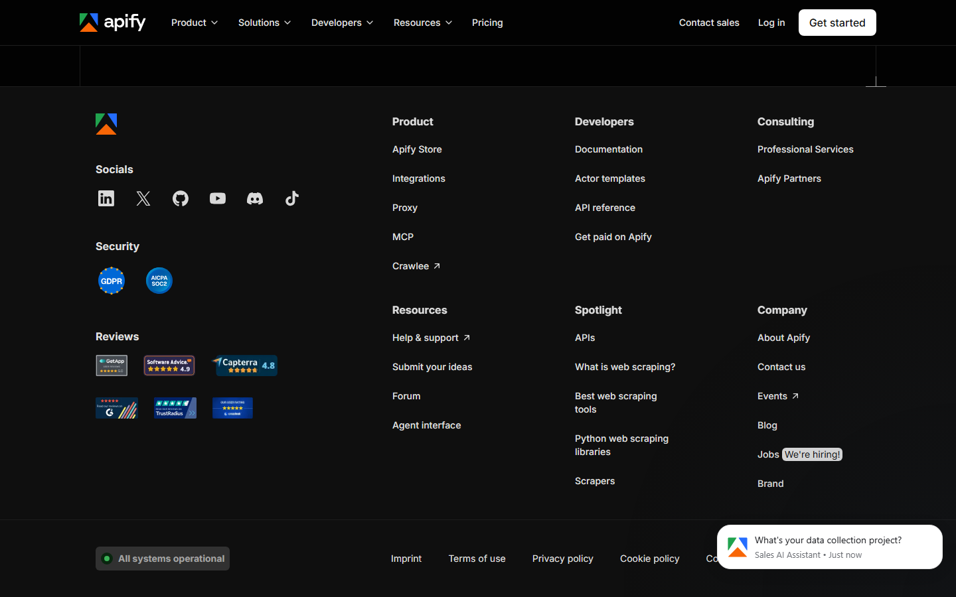Click the Apify logo in the header
Image resolution: width=956 pixels, height=597 pixels.
click(x=112, y=23)
